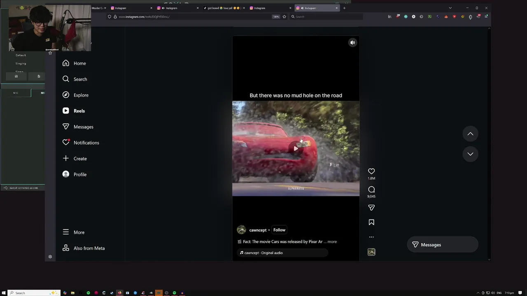Image resolution: width=527 pixels, height=296 pixels.
Task: Click the Windows taskbar Search box
Action: pos(35,293)
